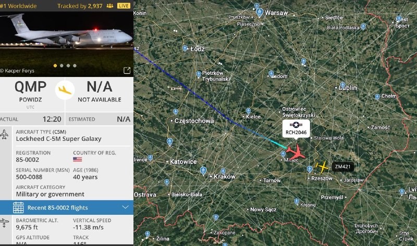Click the RCH2046 callsign label bubble
This screenshot has height=246, width=417.
coord(296,128)
